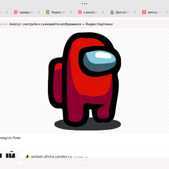Open widget.afisha.yandex.ru ad link

[51, 157]
